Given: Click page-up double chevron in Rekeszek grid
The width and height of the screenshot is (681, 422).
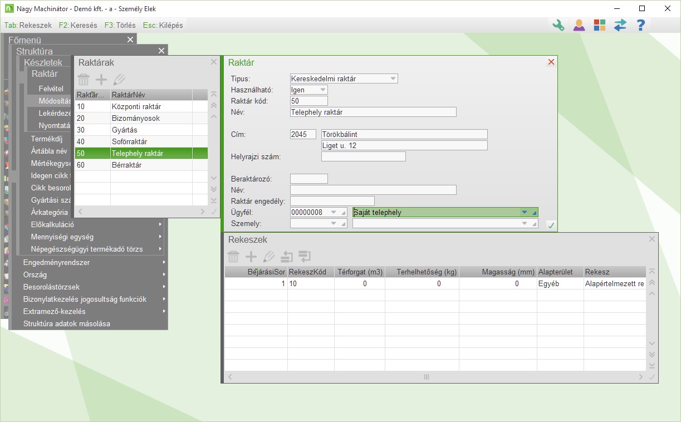Looking at the screenshot, I should 652,283.
